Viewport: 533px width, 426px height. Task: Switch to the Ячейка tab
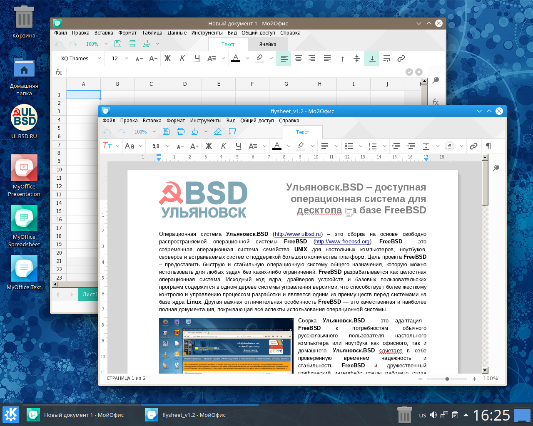click(x=267, y=45)
